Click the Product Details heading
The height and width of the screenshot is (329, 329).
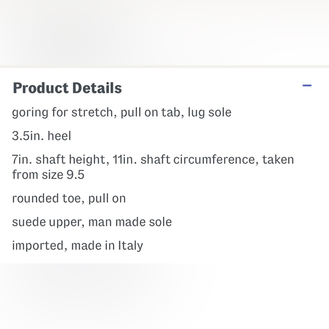pyautogui.click(x=67, y=88)
